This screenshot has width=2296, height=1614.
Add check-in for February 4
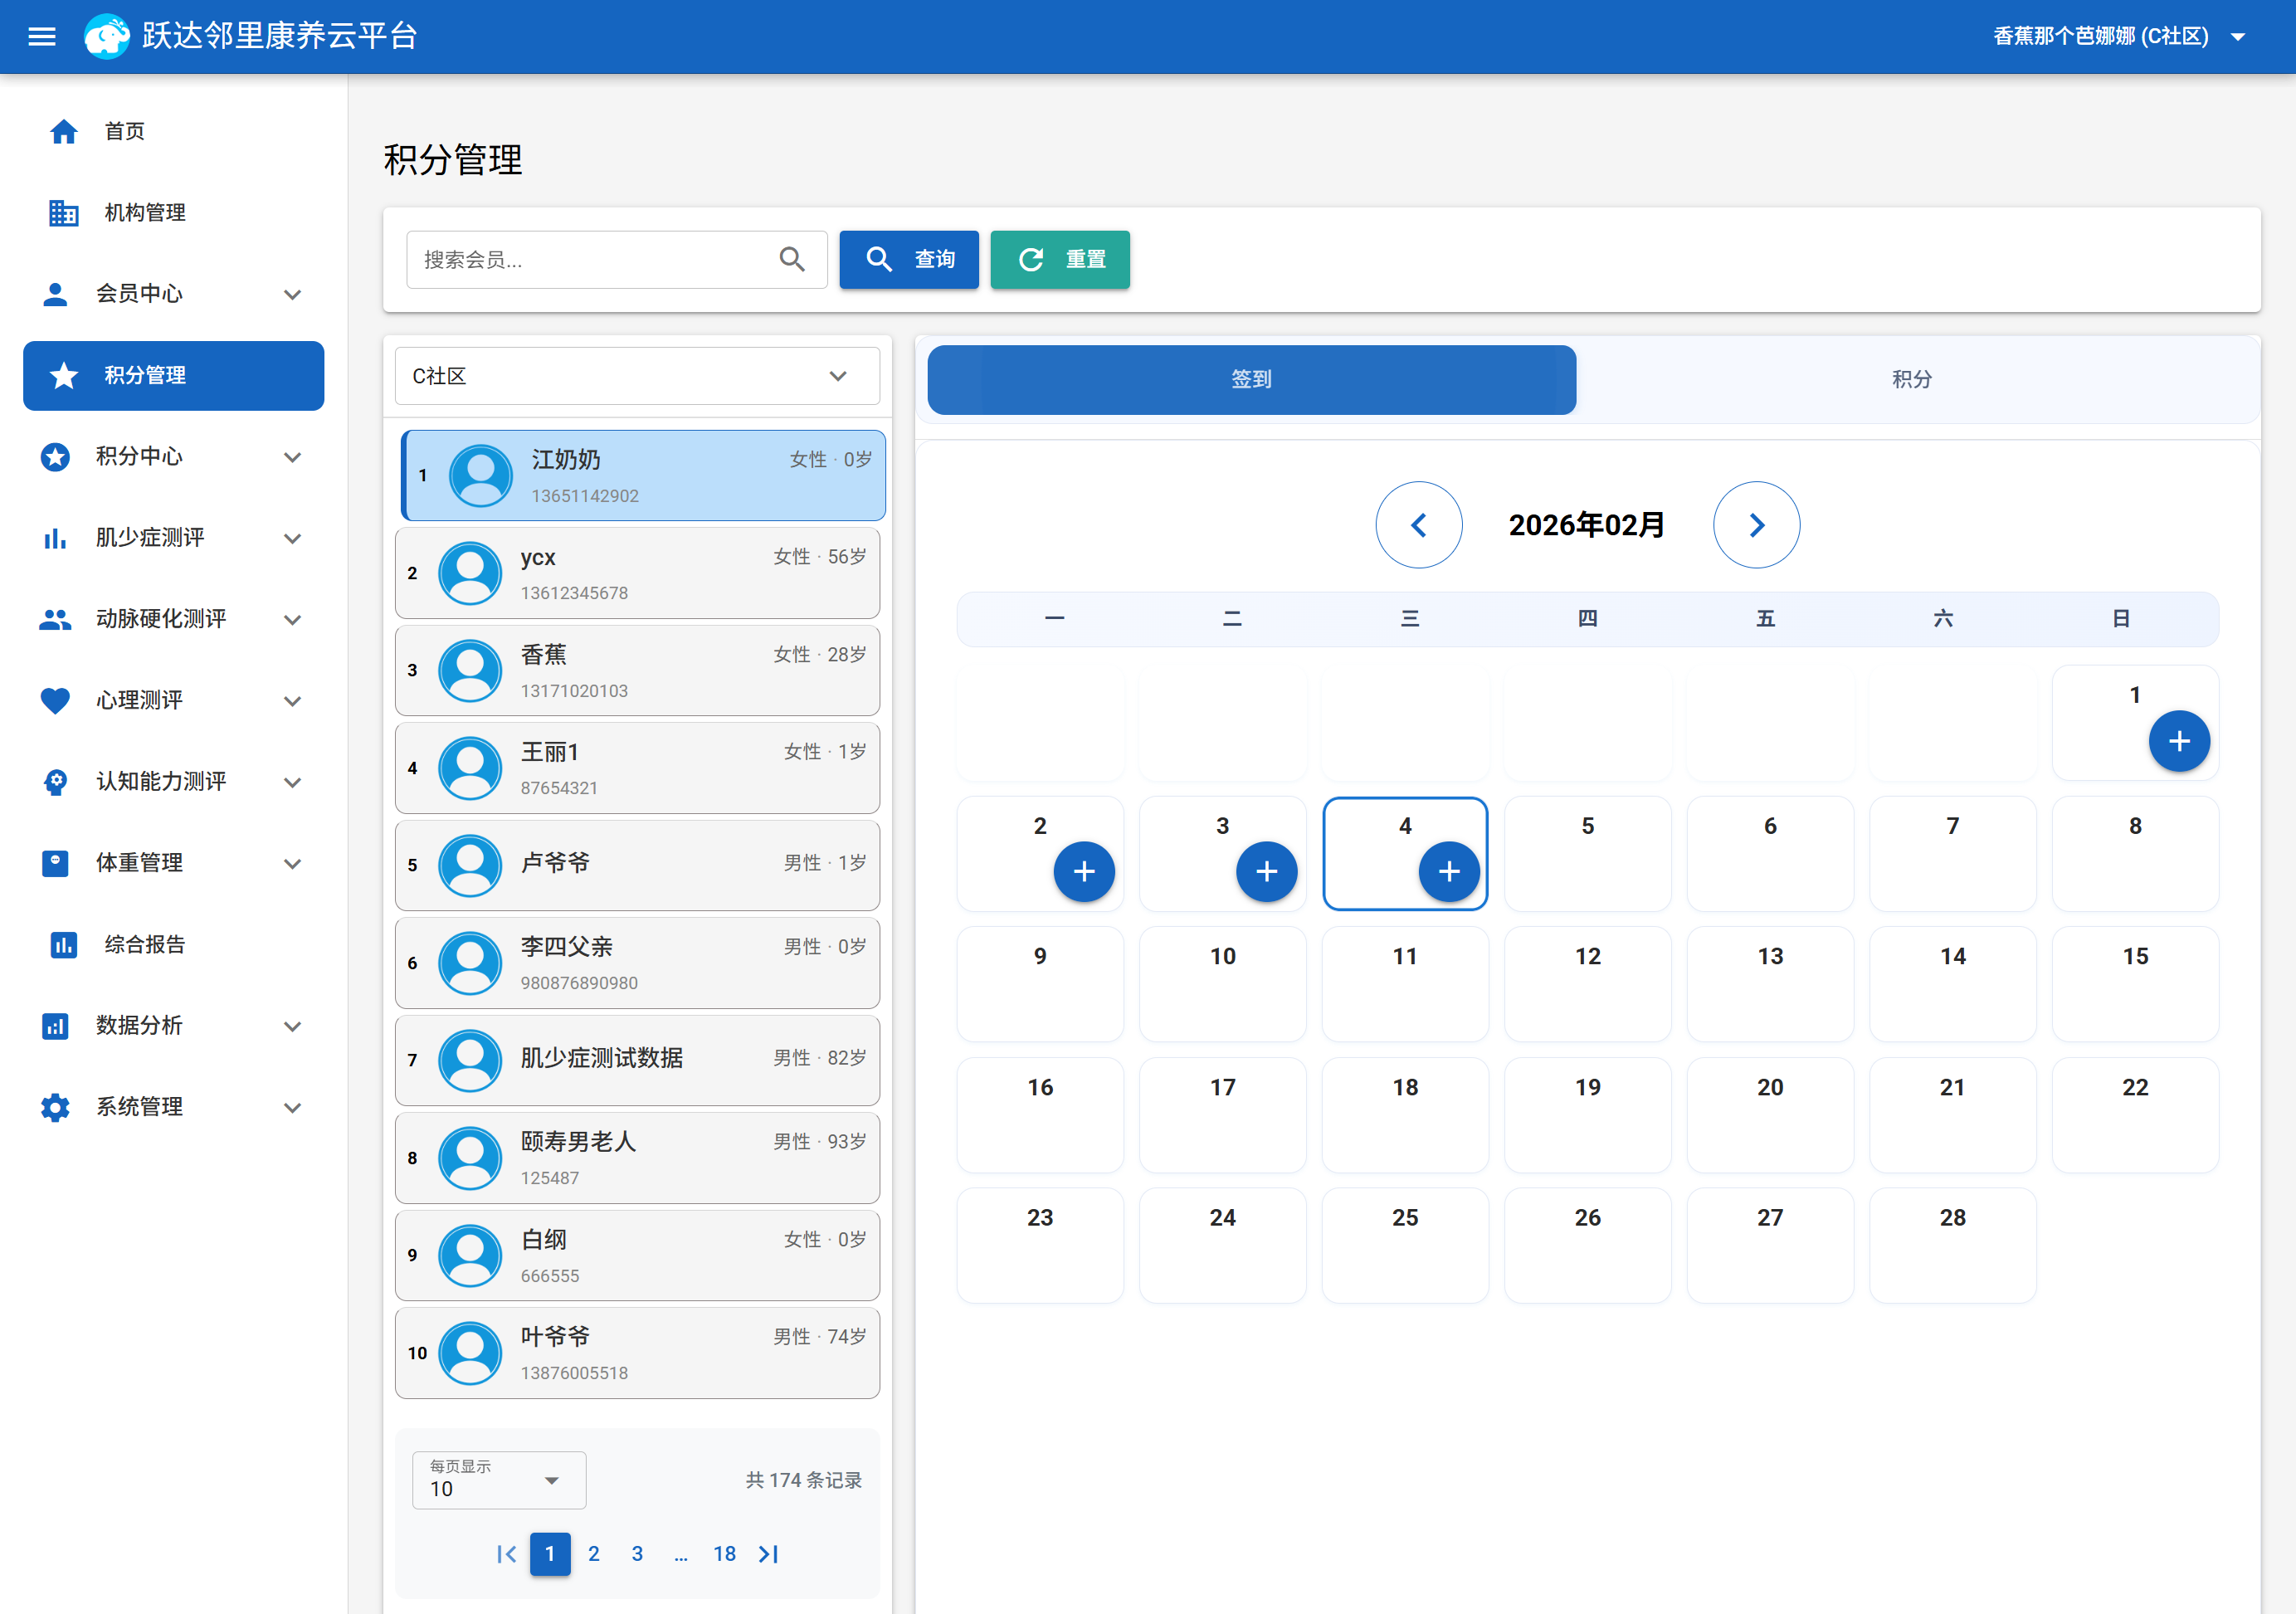coord(1449,872)
